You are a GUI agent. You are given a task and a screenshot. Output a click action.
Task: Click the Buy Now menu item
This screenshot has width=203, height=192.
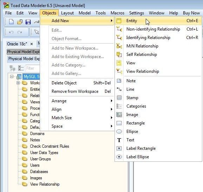(191, 13)
